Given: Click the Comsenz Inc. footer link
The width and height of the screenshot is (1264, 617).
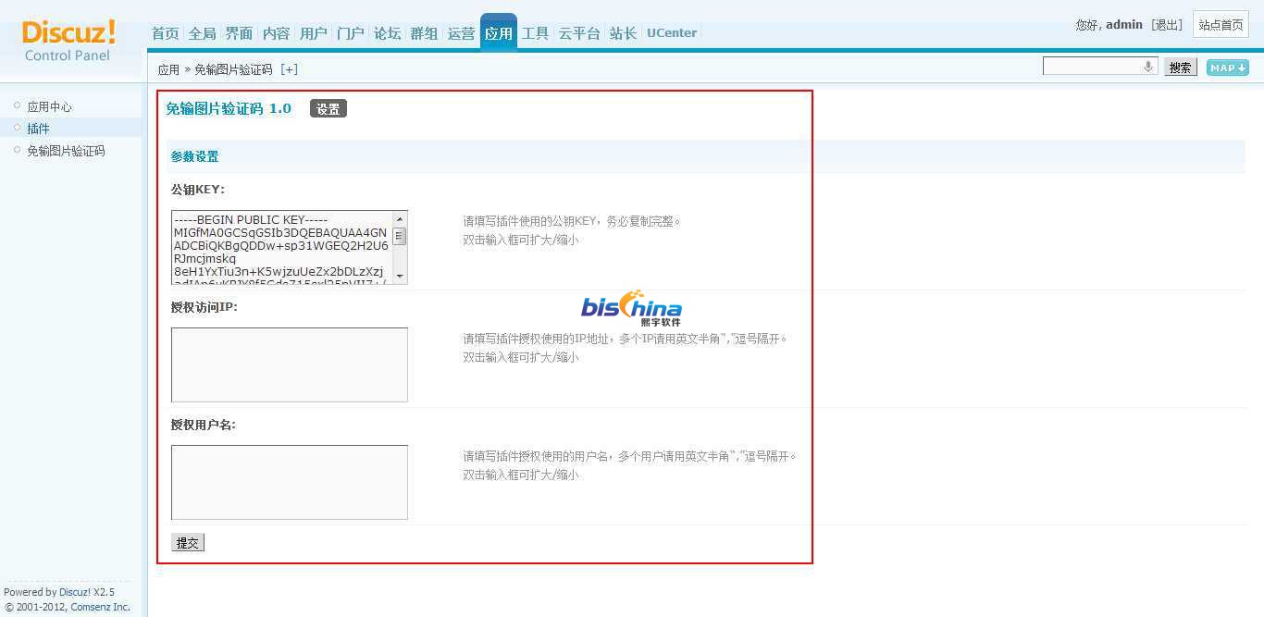Looking at the screenshot, I should [x=100, y=607].
